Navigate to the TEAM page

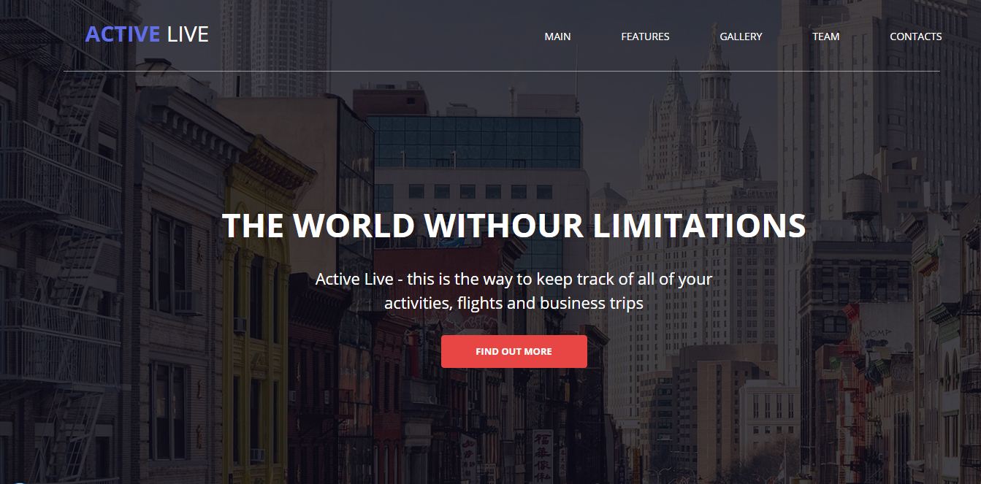825,37
